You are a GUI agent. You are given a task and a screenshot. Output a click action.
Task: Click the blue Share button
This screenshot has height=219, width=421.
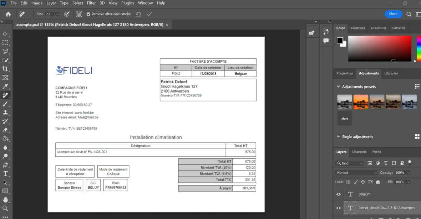click(393, 14)
